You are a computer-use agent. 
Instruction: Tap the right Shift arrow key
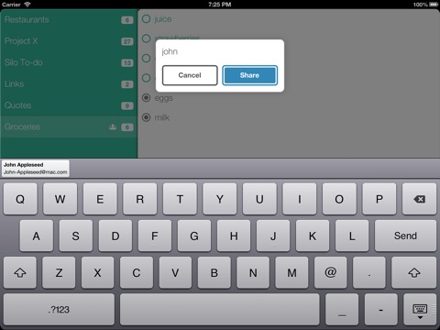coord(414,272)
